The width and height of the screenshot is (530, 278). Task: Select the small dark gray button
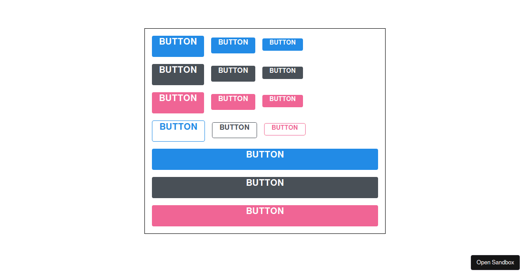click(282, 72)
